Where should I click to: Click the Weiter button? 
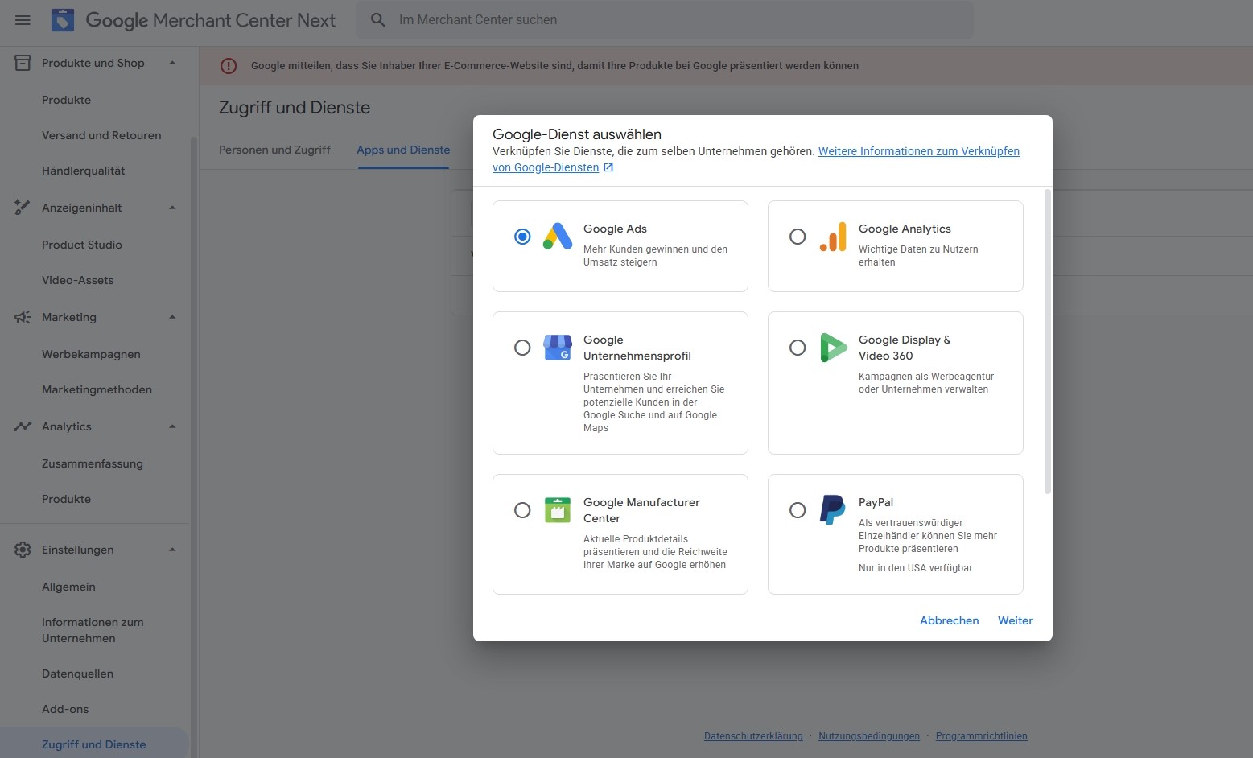[1015, 620]
